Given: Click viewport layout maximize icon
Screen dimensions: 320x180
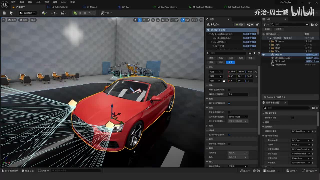Looking at the screenshot, I should (x=201, y=20).
